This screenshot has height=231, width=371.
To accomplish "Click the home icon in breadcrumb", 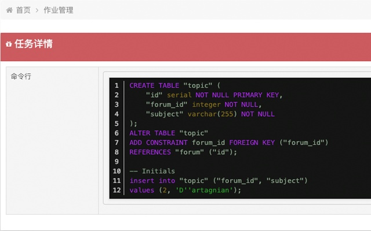I will (x=9, y=10).
